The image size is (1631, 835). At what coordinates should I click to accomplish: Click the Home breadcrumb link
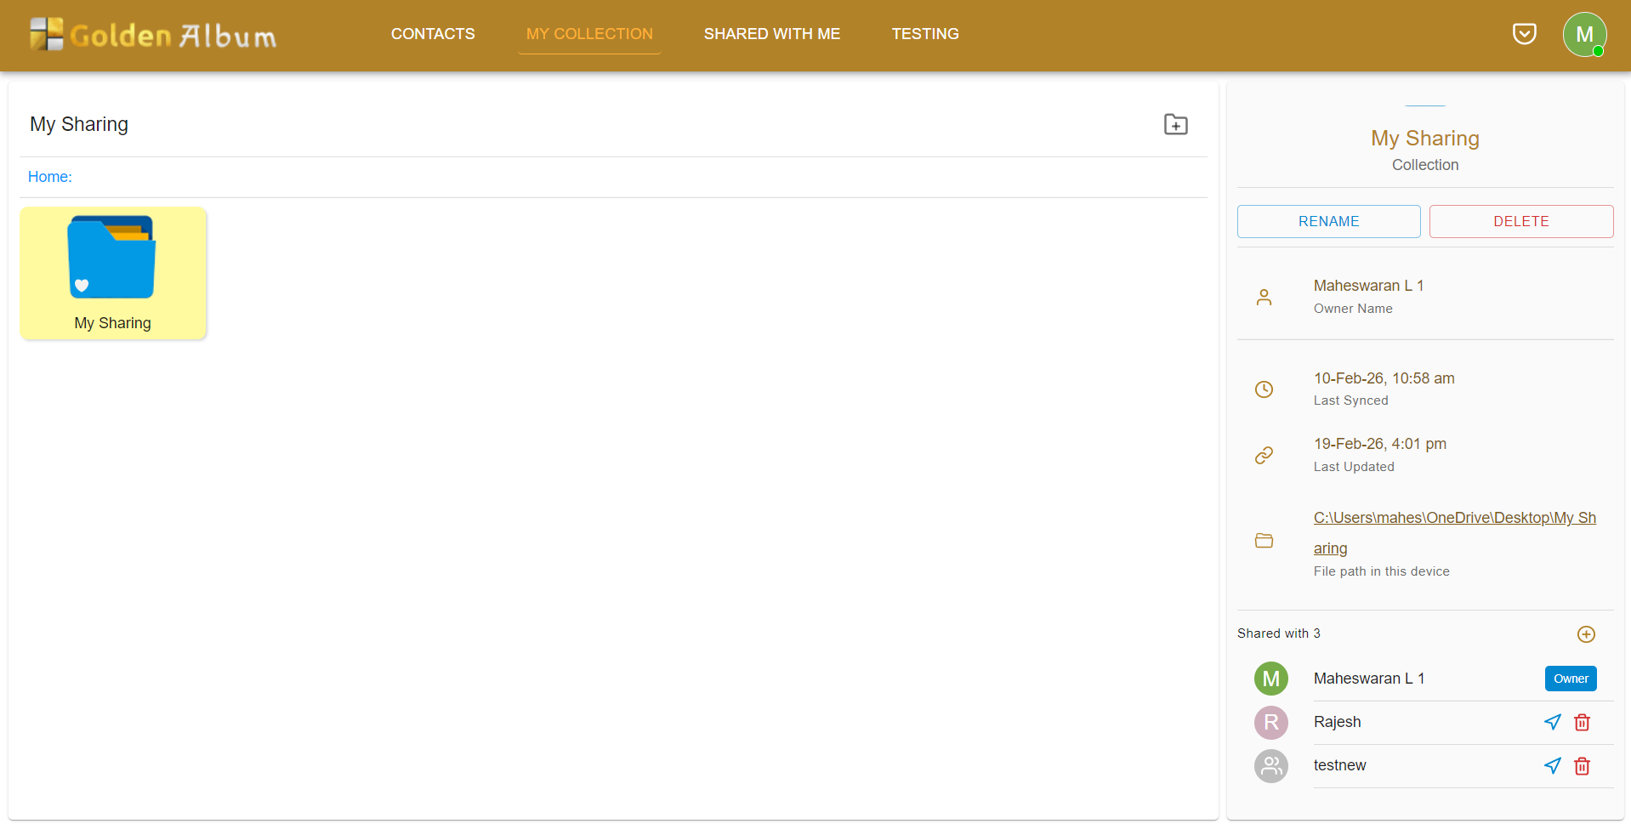click(49, 177)
